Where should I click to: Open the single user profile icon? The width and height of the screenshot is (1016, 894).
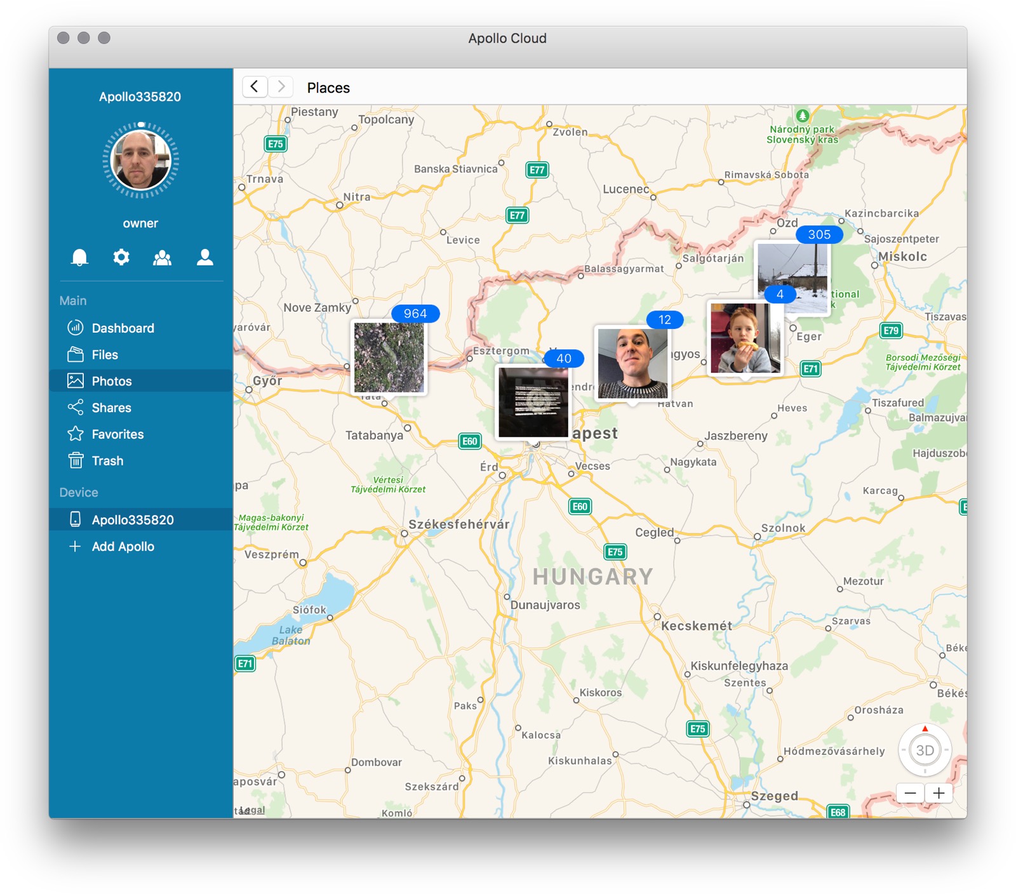(x=204, y=257)
